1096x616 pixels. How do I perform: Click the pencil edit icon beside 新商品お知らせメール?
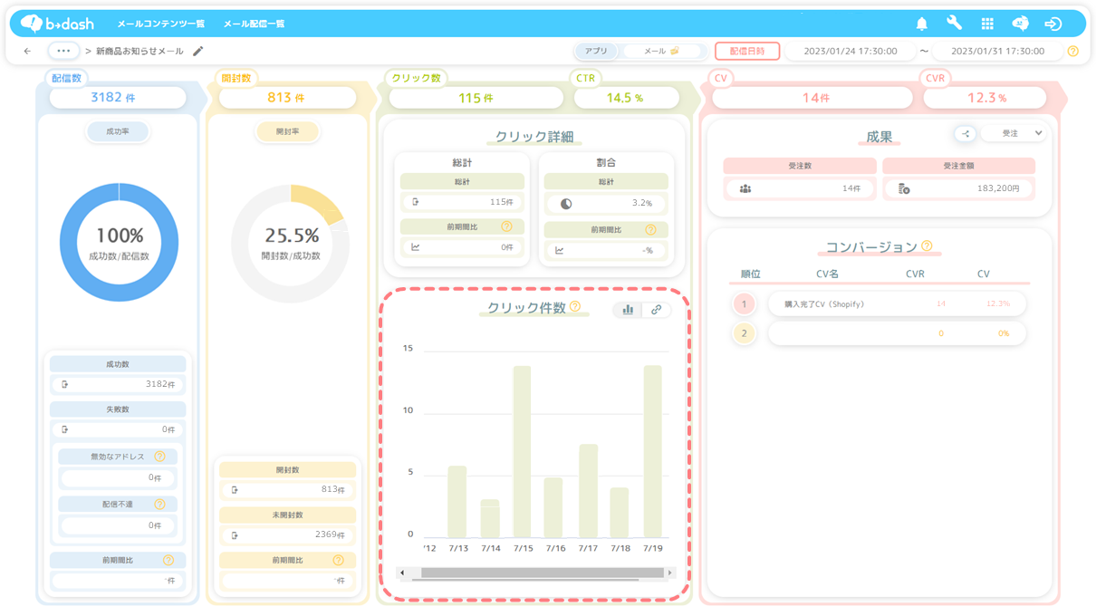198,52
